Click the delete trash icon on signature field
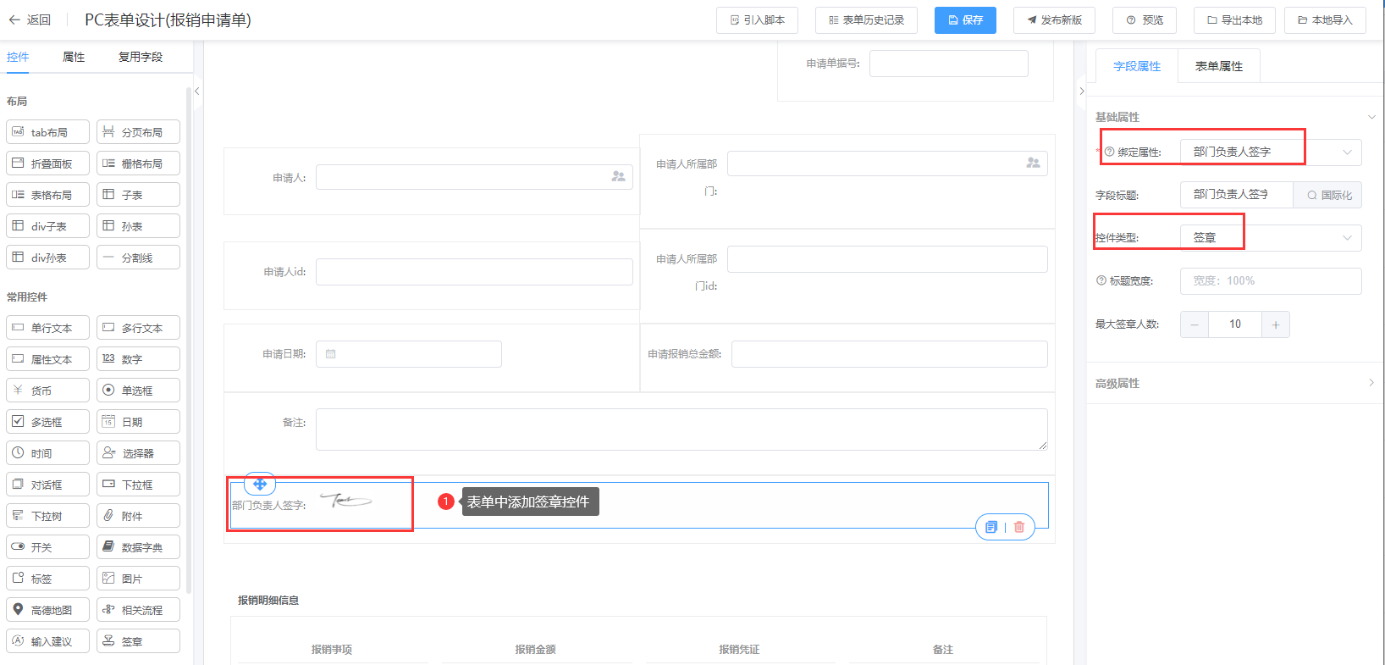The width and height of the screenshot is (1385, 665). point(1019,527)
